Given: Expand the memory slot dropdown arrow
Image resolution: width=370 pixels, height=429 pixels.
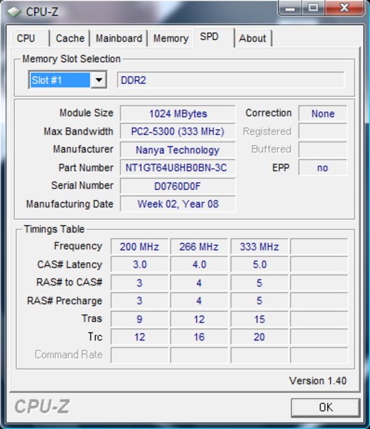Looking at the screenshot, I should coord(99,80).
